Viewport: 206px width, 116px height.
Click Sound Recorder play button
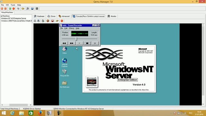[80, 43]
